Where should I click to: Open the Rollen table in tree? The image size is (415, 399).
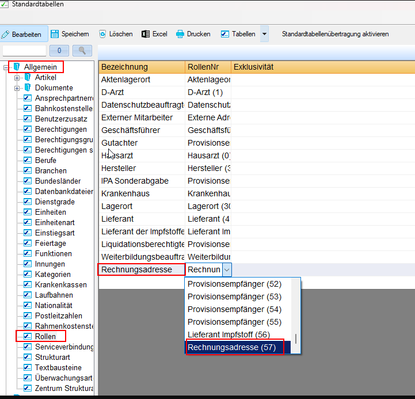click(x=45, y=336)
